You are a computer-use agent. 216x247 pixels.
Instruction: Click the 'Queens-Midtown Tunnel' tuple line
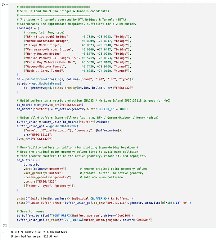point(77,67)
